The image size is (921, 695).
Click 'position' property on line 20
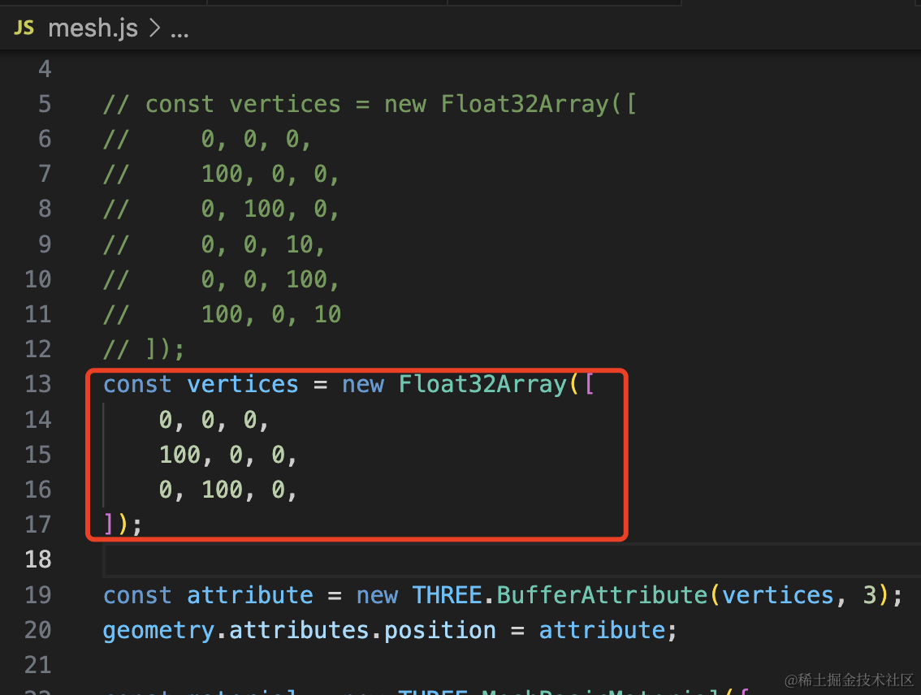click(440, 630)
